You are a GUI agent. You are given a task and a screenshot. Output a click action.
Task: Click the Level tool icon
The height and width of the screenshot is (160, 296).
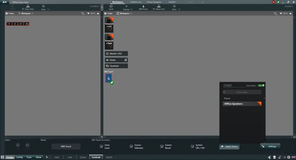coord(111,7)
